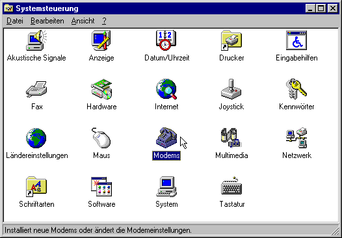Select the Kennwörter keys icon

coord(296,89)
